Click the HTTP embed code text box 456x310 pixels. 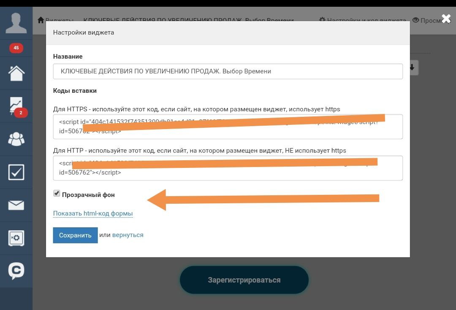click(228, 168)
